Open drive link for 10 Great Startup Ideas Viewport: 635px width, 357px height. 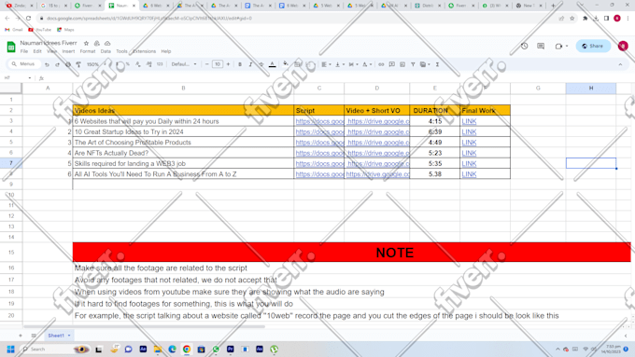[x=378, y=131]
